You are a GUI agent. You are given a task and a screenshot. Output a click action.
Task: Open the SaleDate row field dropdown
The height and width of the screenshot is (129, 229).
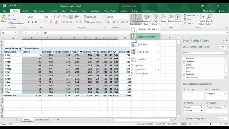201,111
